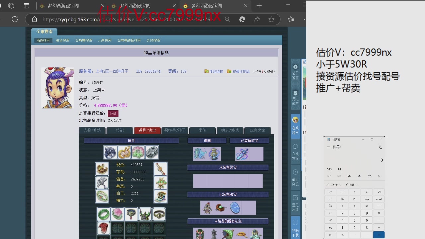Switch to 召唤兽/孩子 tab
Image resolution: width=425 pixels, height=239 pixels.
click(x=175, y=130)
